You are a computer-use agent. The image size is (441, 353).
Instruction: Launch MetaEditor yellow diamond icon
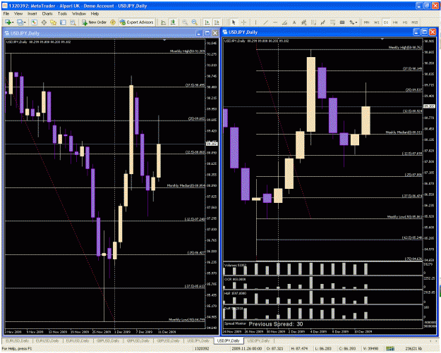(x=113, y=22)
